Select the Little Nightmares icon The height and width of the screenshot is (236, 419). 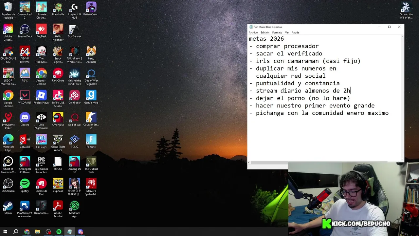pos(41,121)
